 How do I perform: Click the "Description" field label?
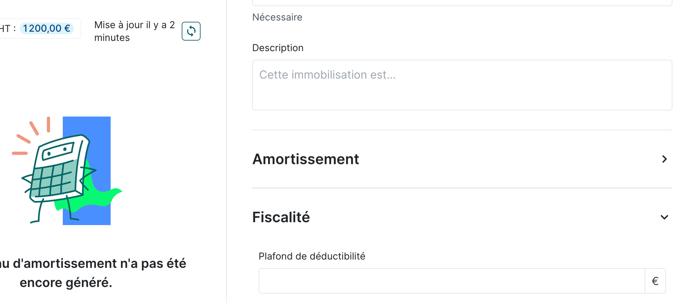click(278, 48)
